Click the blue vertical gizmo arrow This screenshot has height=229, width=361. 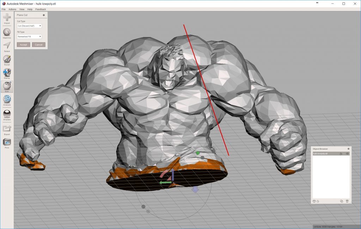[x=173, y=174]
